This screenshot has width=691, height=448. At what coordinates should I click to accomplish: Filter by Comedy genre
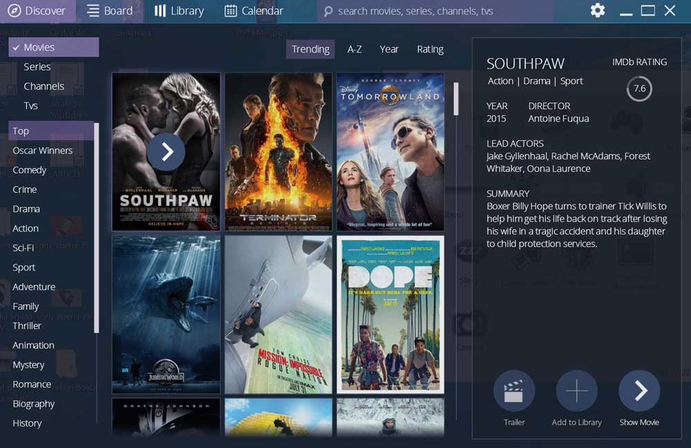pyautogui.click(x=29, y=170)
